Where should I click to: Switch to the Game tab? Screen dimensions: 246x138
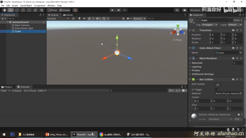point(68,15)
